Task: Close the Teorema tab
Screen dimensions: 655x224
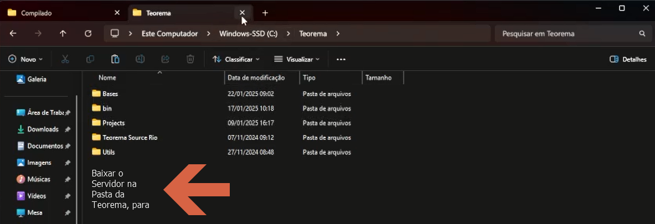Action: click(243, 13)
